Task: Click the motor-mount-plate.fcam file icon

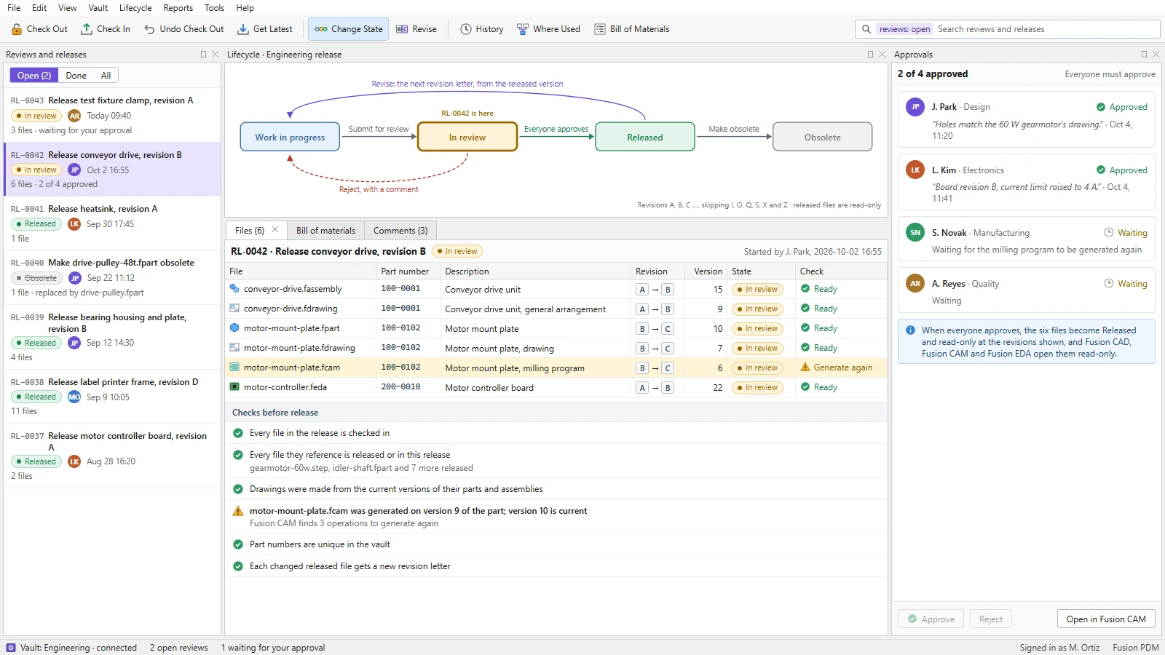Action: click(234, 368)
